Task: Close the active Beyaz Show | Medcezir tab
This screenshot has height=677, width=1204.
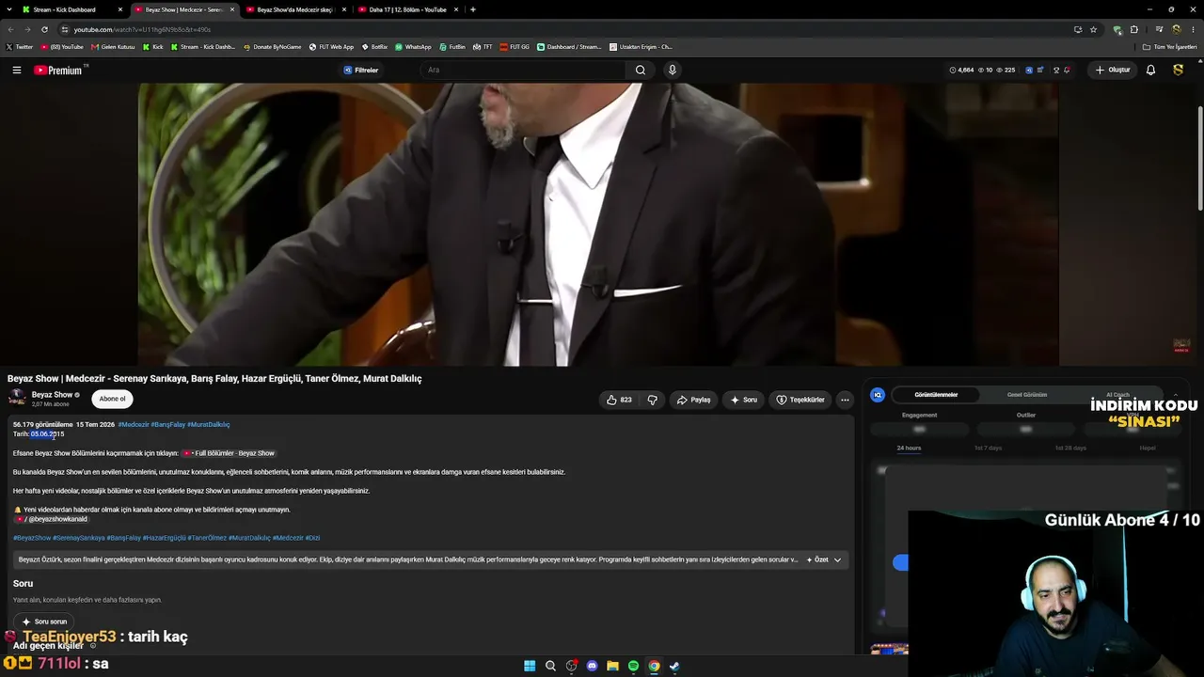Action: point(232,9)
